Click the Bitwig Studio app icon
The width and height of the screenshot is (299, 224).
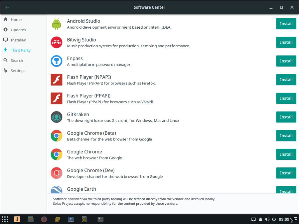click(56, 42)
